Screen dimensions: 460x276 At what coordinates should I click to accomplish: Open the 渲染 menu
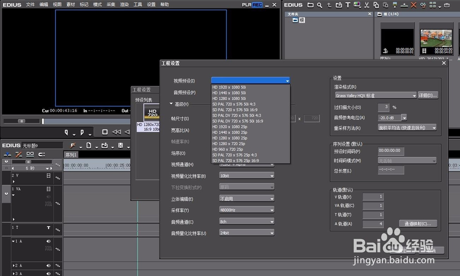[x=124, y=5]
